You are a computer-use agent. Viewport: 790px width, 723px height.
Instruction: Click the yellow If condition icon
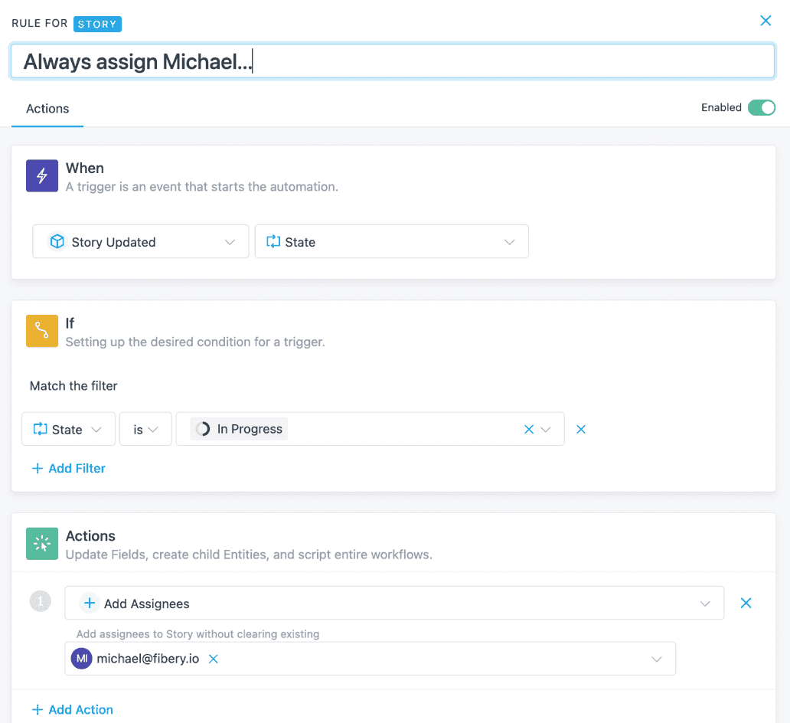[41, 331]
